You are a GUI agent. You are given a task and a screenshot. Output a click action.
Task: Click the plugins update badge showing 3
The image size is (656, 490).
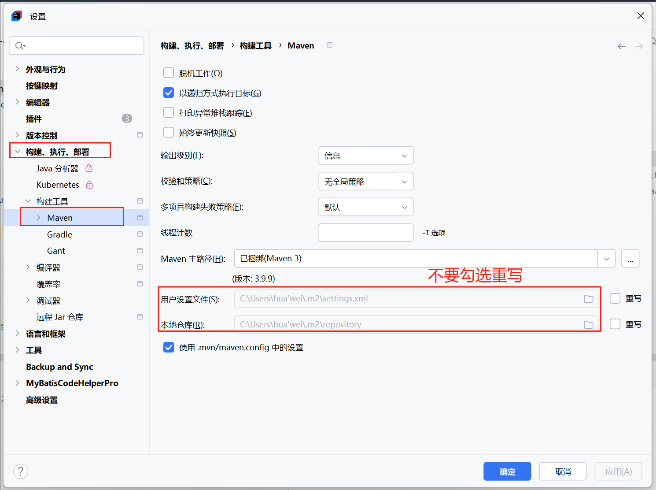(x=127, y=119)
